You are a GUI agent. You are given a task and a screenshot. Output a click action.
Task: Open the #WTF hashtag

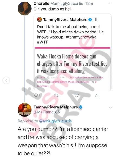pyautogui.click(x=42, y=42)
